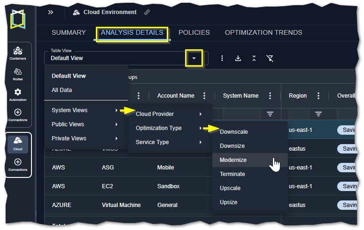Choose Downscale optimization type
364x230 pixels.
(250, 132)
